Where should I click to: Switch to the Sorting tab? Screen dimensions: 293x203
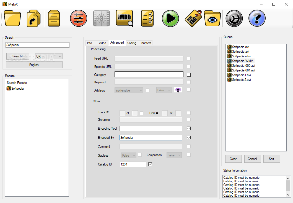pyautogui.click(x=132, y=43)
